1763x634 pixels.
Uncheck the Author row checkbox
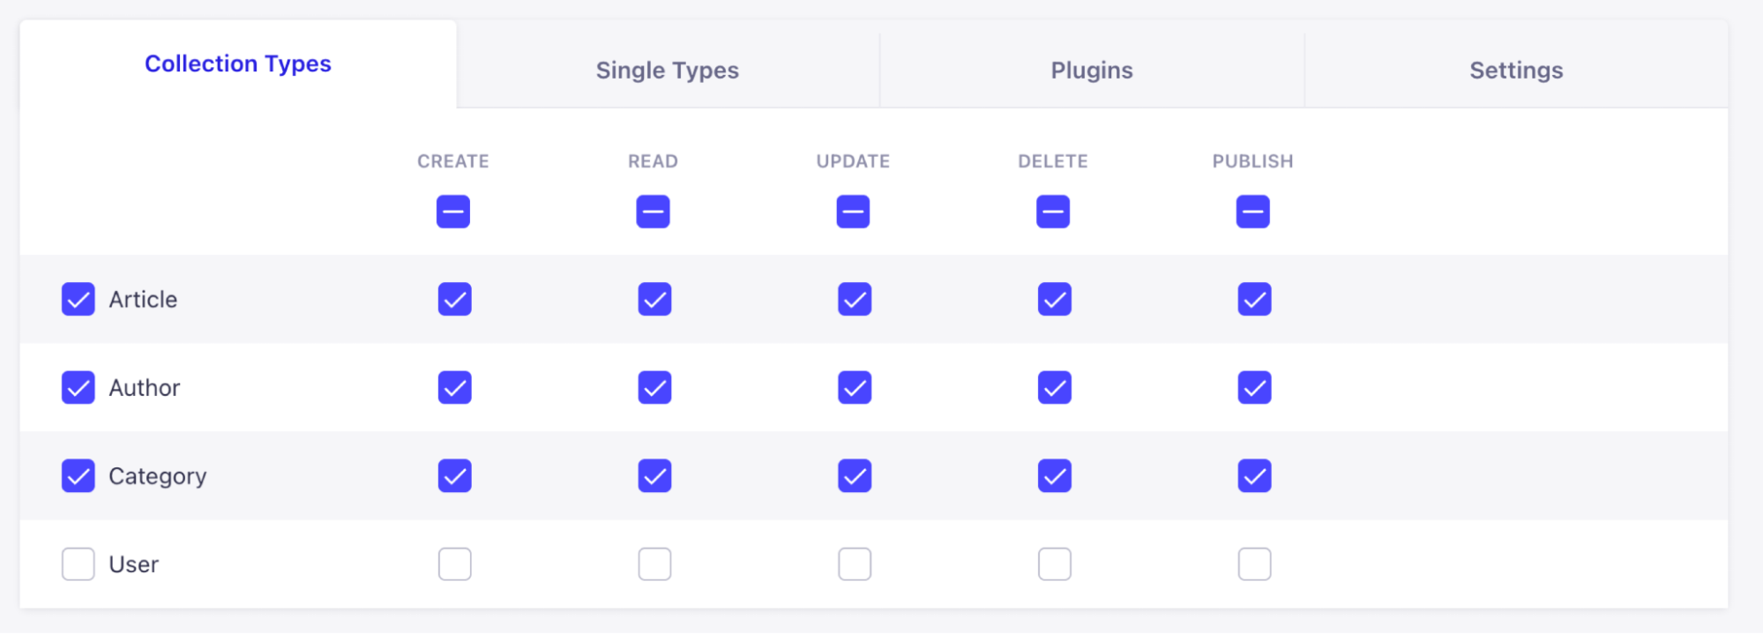coord(78,388)
